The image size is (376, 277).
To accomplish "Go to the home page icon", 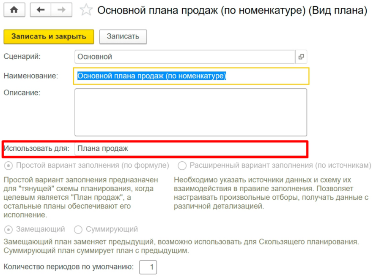I will [14, 10].
